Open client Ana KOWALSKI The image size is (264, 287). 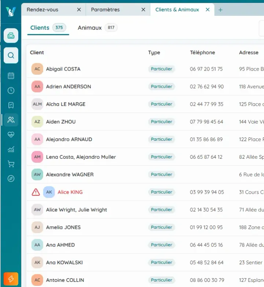[65, 262]
